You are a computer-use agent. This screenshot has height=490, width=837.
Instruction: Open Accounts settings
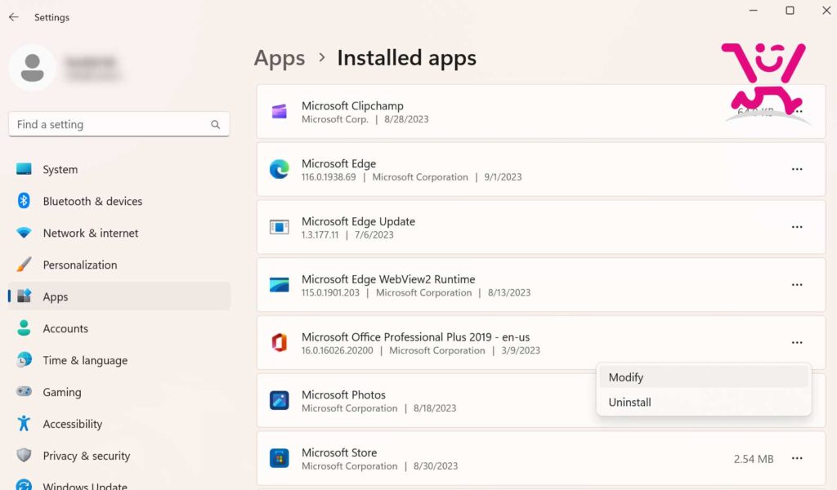pos(119,328)
